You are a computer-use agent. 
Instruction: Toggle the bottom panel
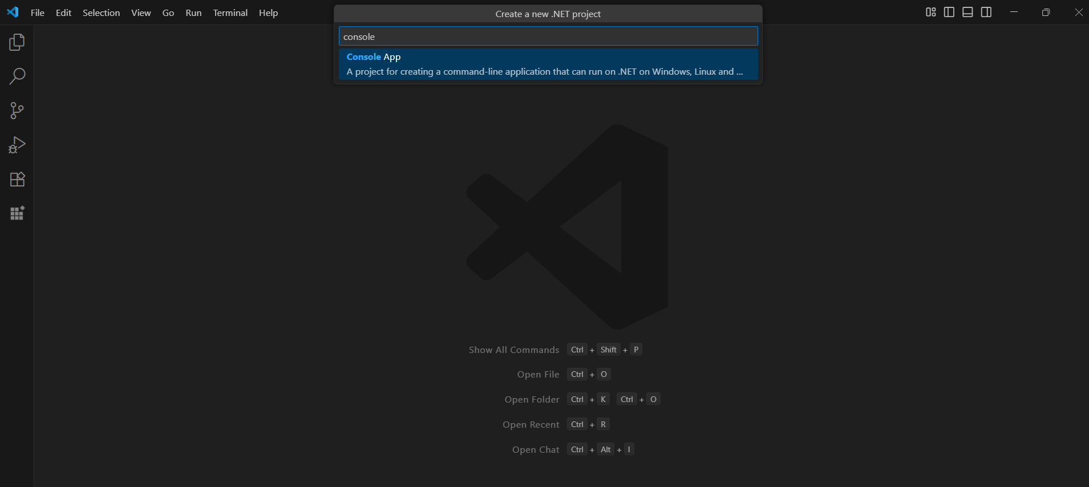point(967,12)
